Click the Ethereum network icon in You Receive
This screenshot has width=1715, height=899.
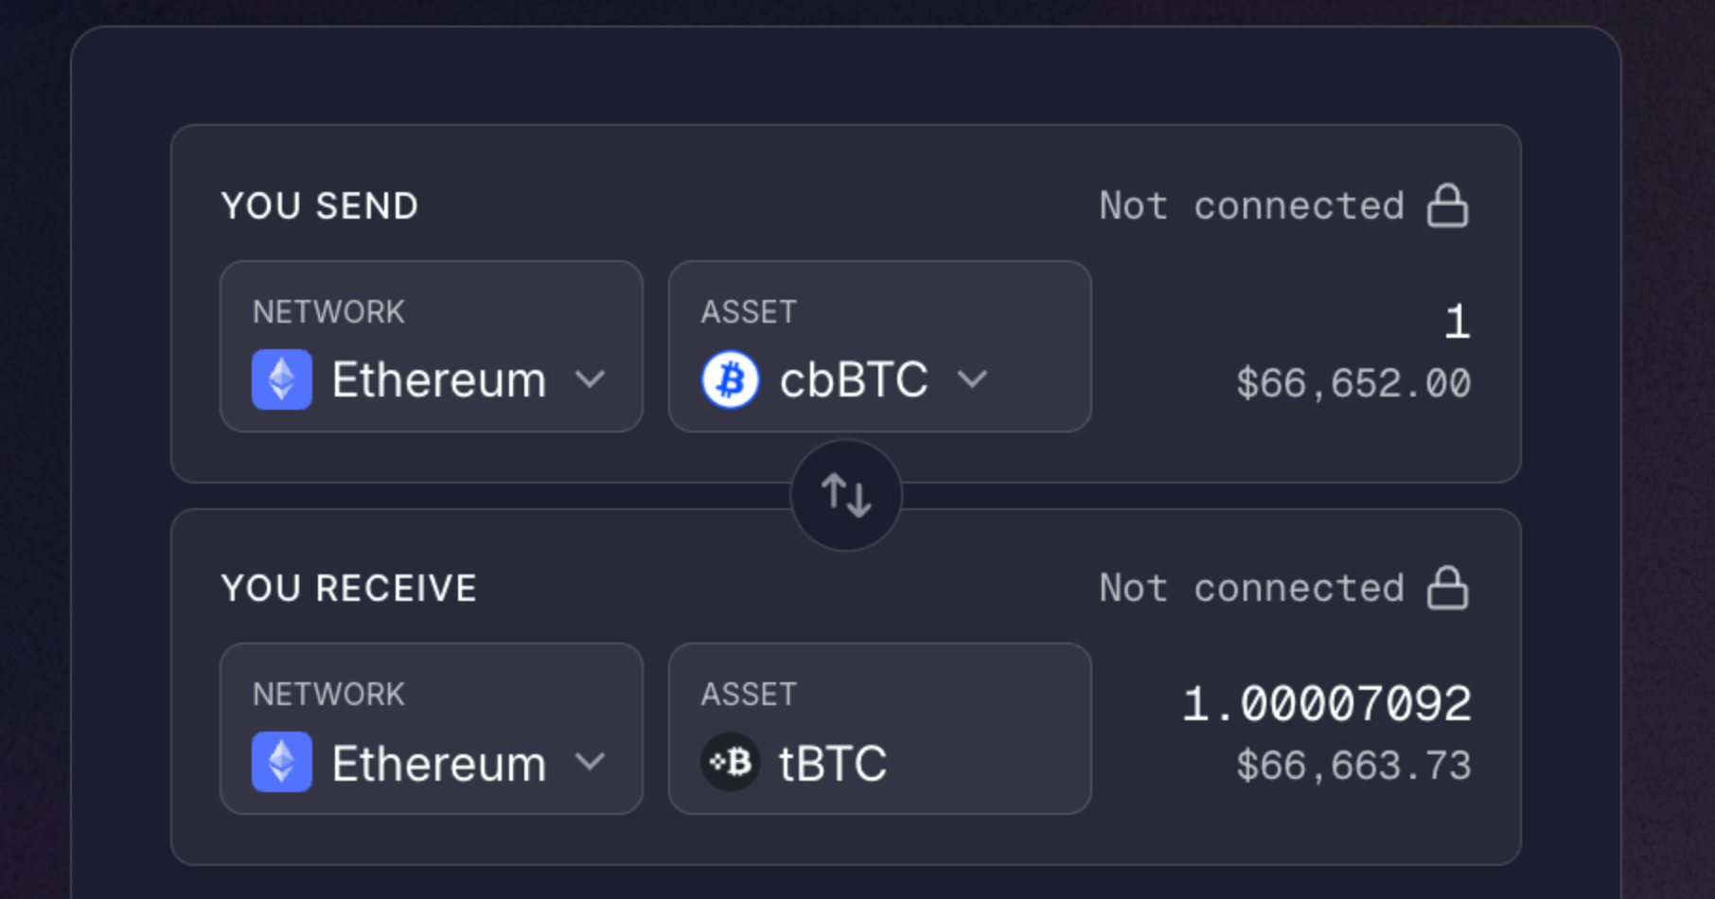tap(280, 762)
